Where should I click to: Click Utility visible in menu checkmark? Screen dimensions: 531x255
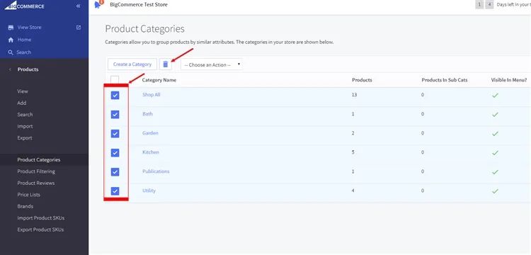pos(495,191)
